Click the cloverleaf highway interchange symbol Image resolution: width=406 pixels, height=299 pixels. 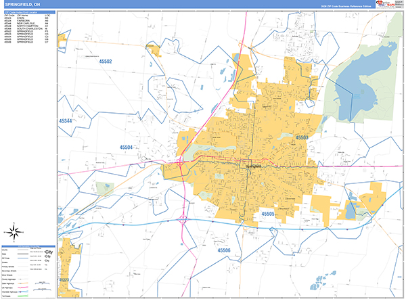pos(184,218)
